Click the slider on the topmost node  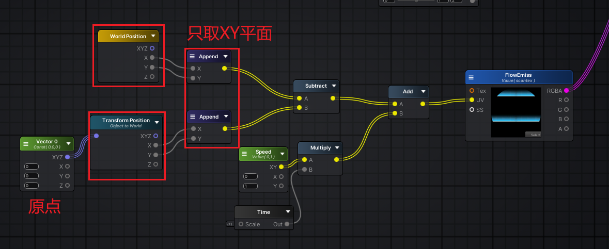(416, 1)
